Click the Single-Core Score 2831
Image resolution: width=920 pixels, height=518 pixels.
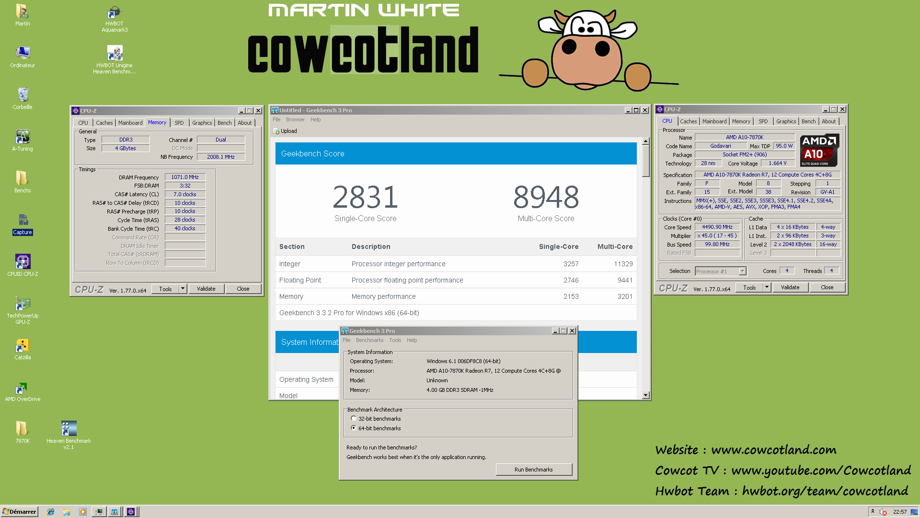[366, 197]
